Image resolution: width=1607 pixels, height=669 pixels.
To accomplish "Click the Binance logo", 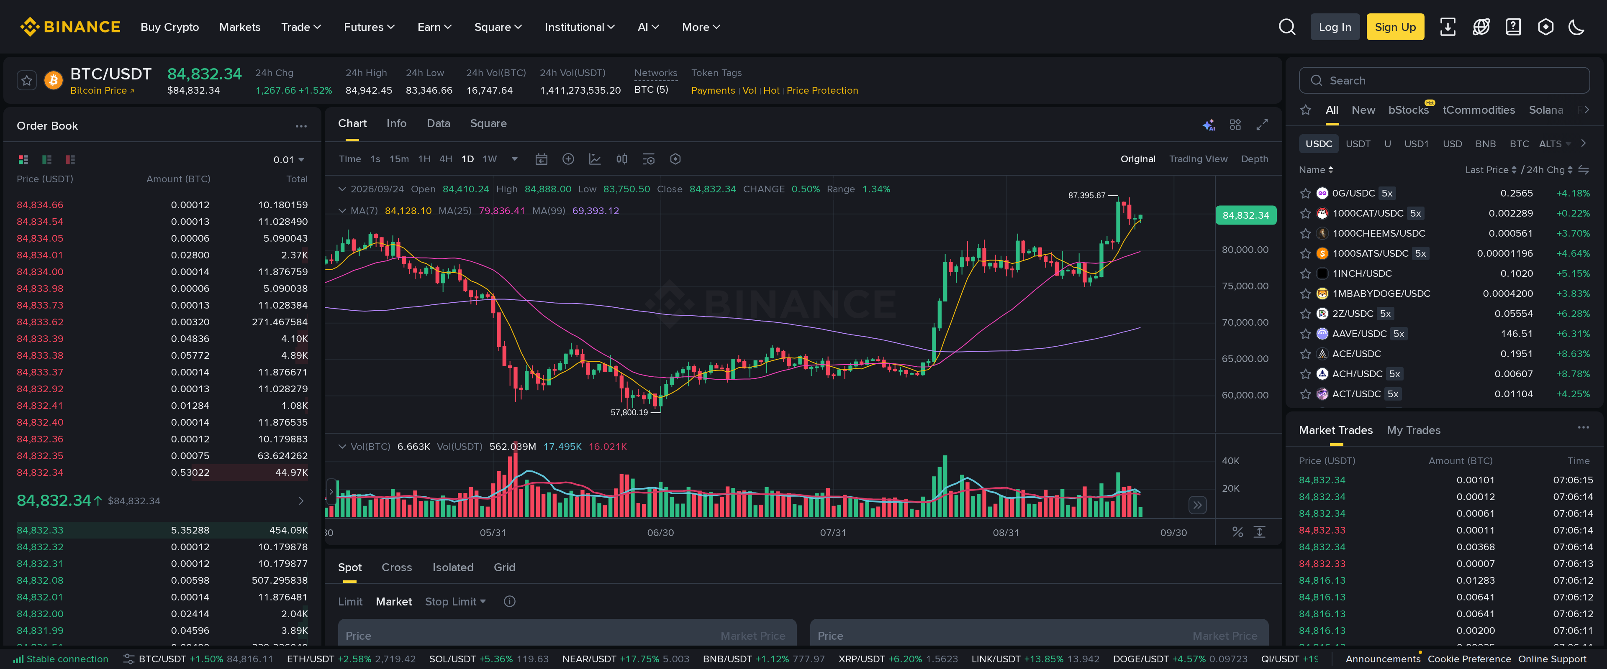I will (x=70, y=27).
